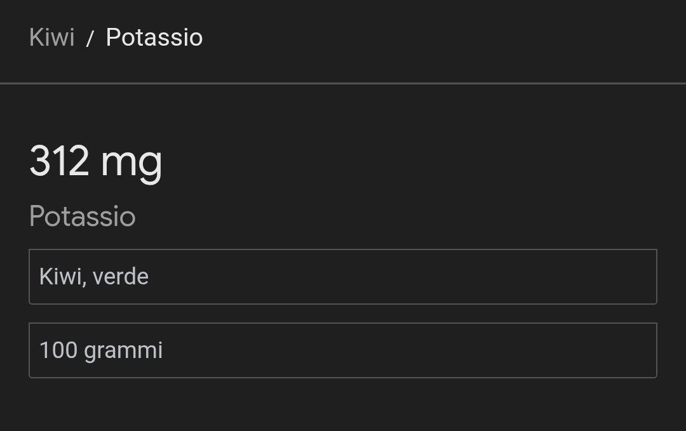The height and width of the screenshot is (431, 686).
Task: Expand the "100 grammi" quantity dropdown
Action: point(342,350)
